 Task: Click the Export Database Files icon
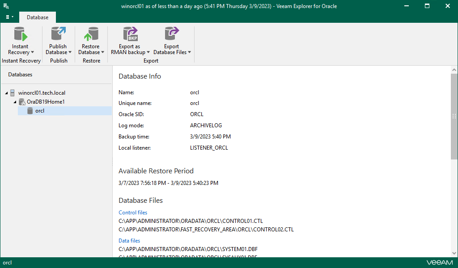click(171, 34)
